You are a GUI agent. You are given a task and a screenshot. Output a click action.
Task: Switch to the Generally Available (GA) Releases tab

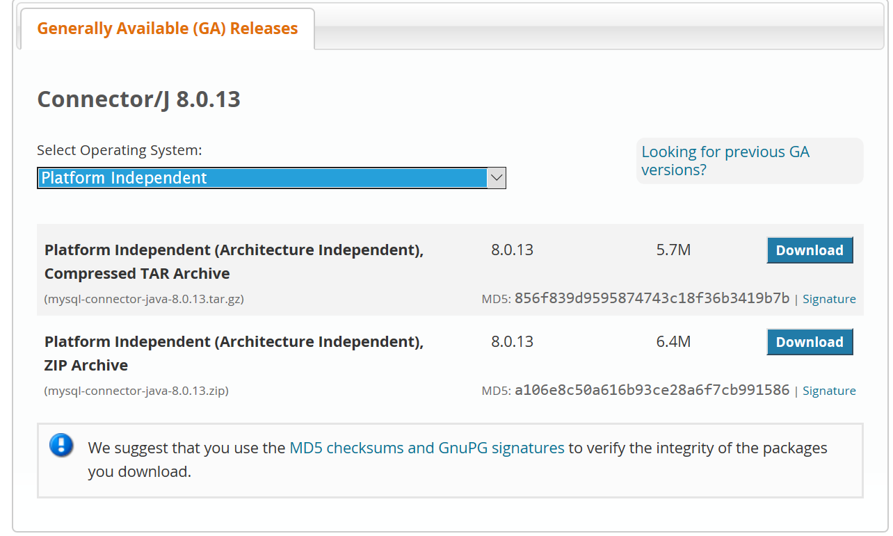tap(167, 29)
